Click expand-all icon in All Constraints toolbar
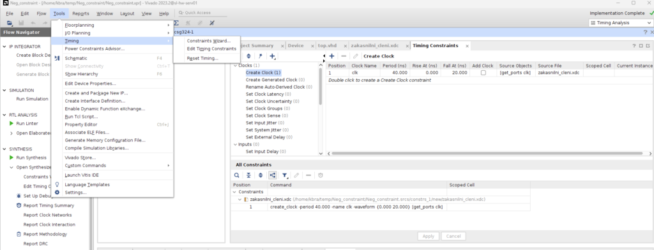Image resolution: width=654 pixels, height=250 pixels. (x=261, y=175)
